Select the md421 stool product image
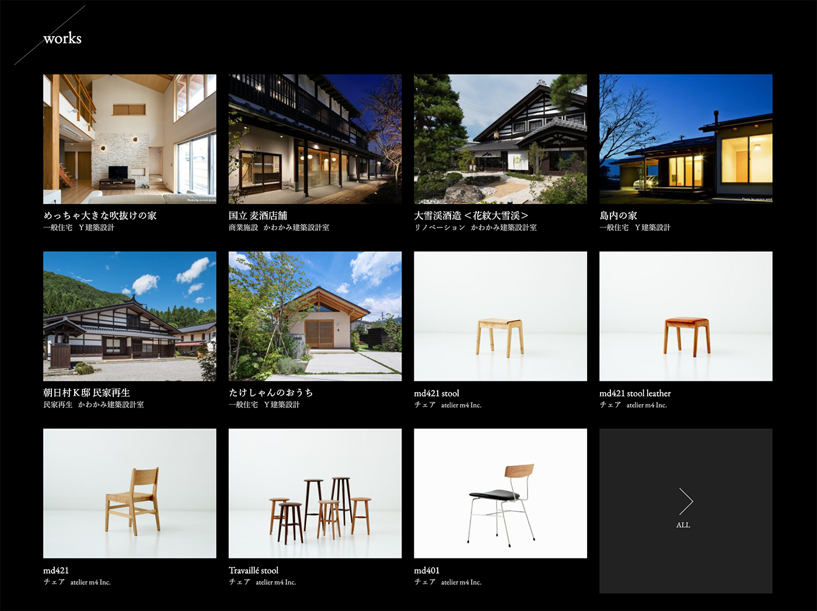 point(500,316)
